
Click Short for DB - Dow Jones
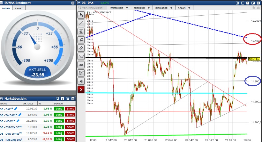(70, 133)
